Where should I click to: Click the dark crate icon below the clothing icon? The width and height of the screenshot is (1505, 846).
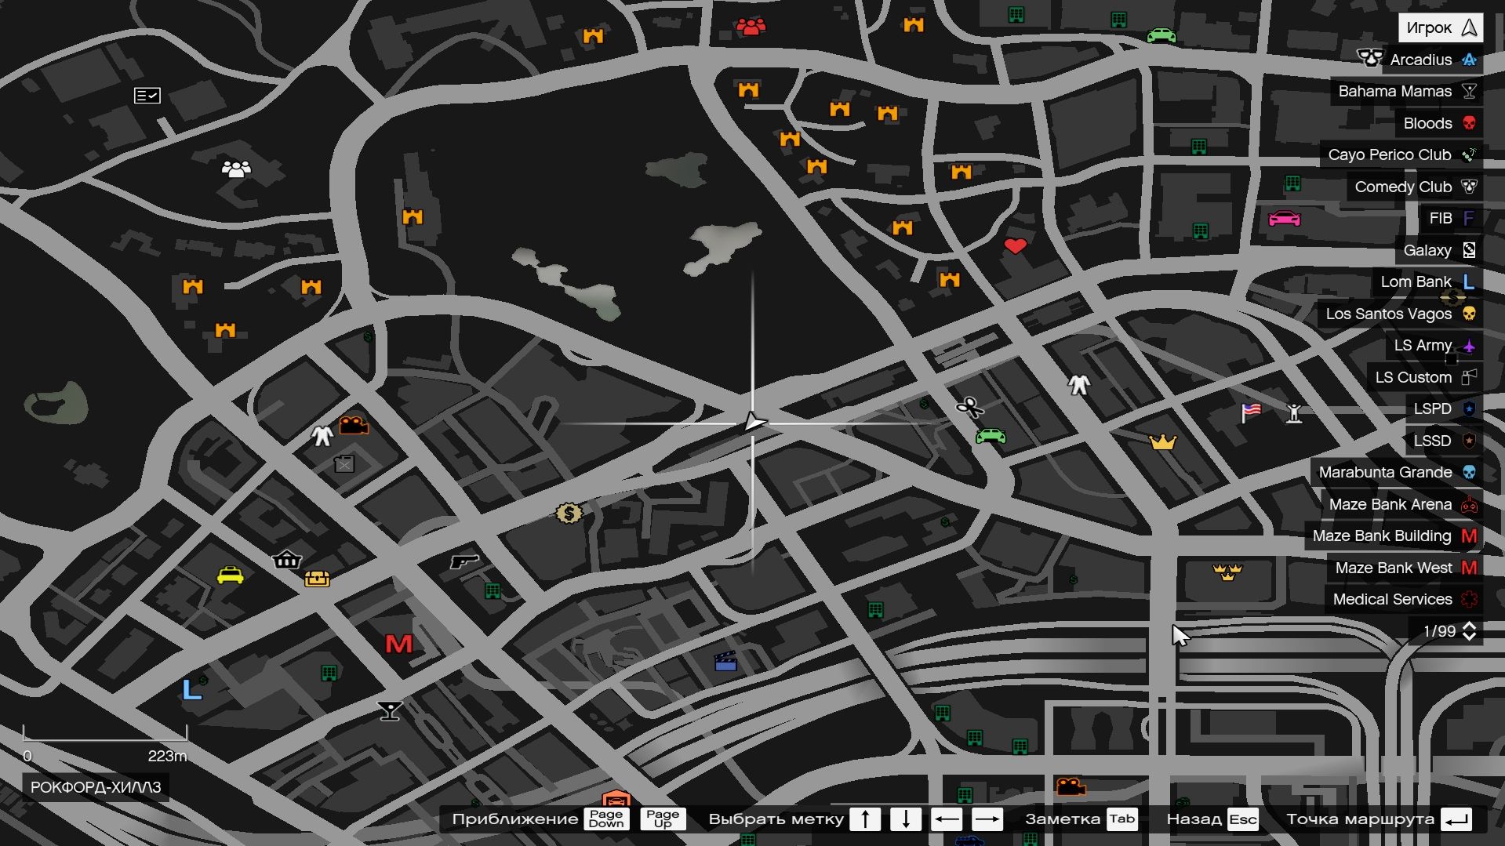click(x=344, y=464)
